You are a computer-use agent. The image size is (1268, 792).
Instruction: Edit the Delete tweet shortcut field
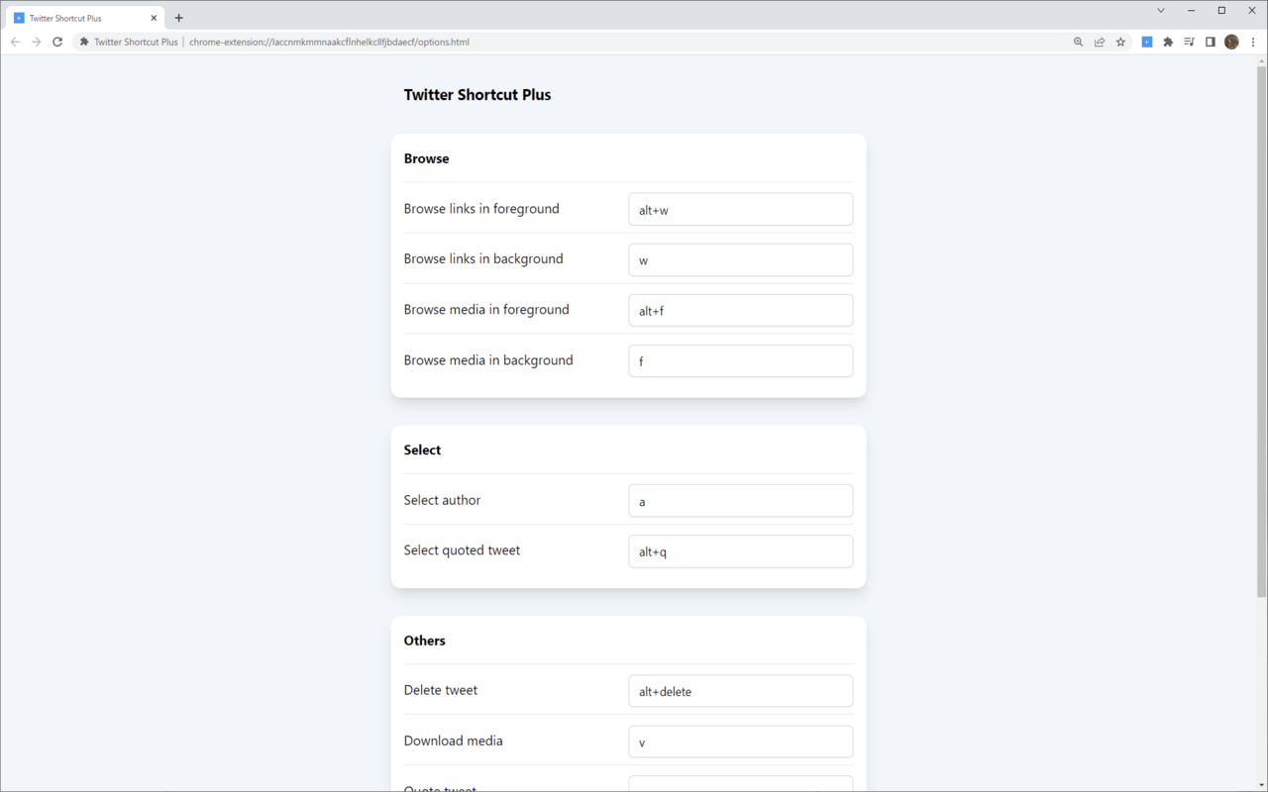tap(741, 691)
